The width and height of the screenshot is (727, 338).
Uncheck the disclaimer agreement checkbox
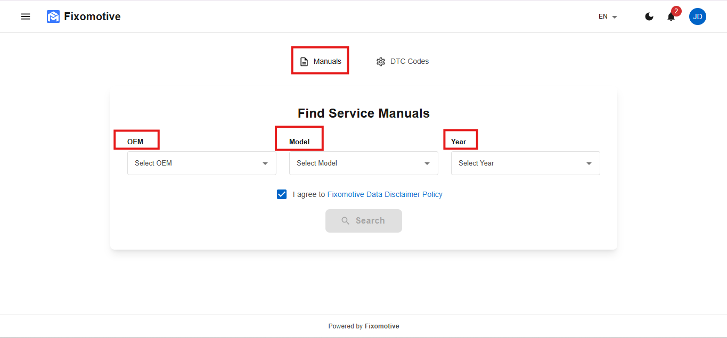pos(282,194)
